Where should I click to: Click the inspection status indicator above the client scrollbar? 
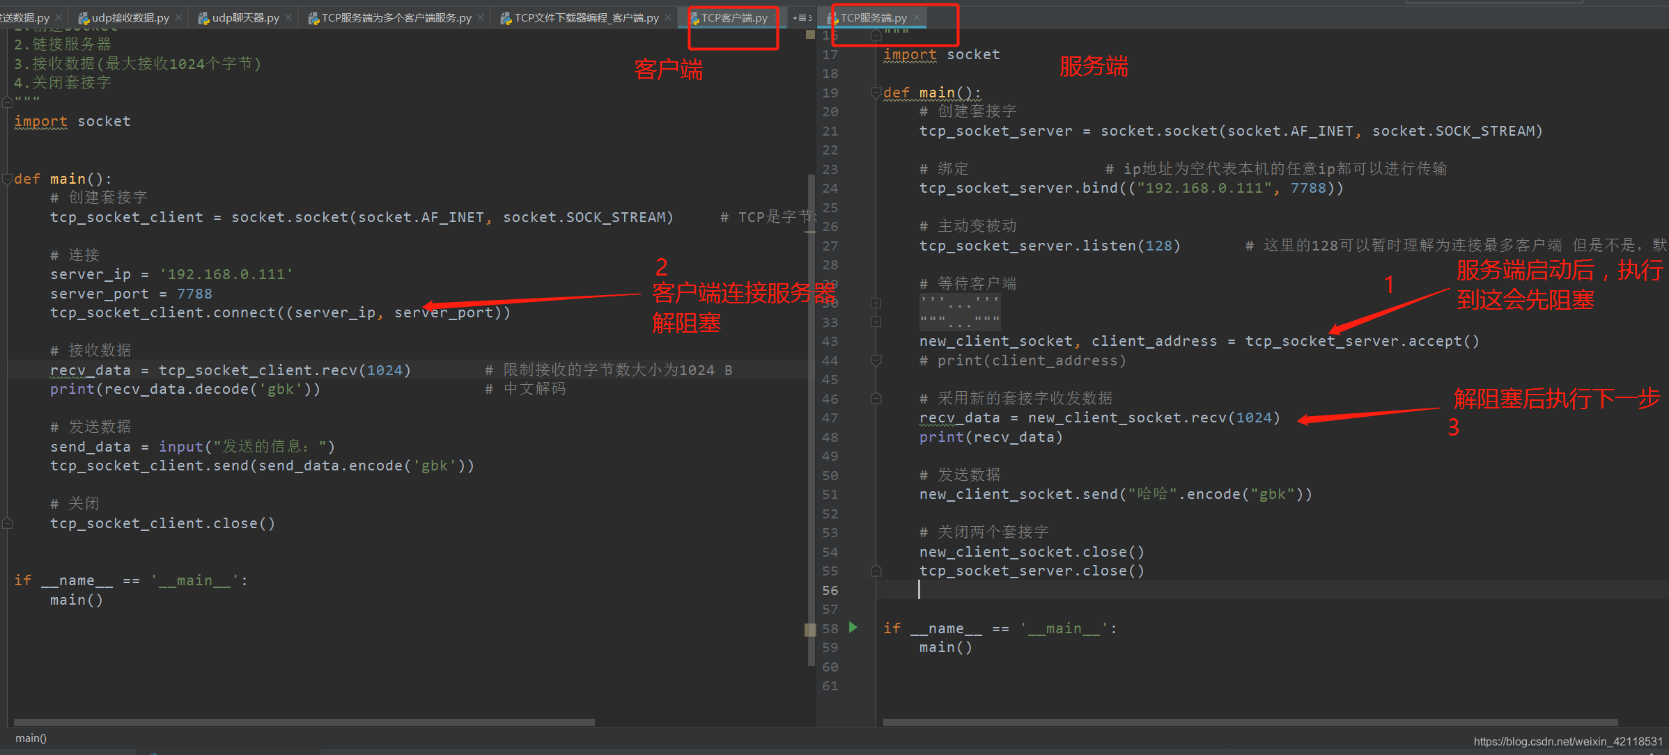coord(810,34)
